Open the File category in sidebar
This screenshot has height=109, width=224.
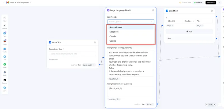(5, 58)
